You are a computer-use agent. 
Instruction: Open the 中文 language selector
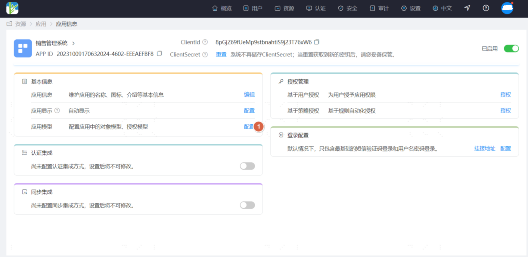click(x=442, y=8)
